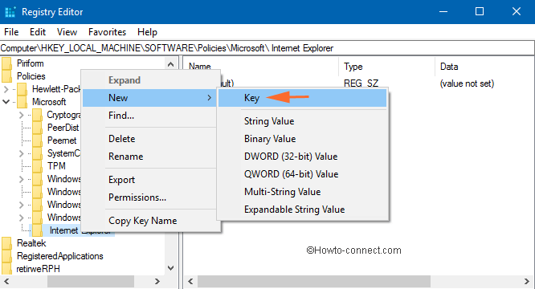This screenshot has width=535, height=289.
Task: Click the Hewlett-Packard folder icon
Action: click(x=22, y=89)
